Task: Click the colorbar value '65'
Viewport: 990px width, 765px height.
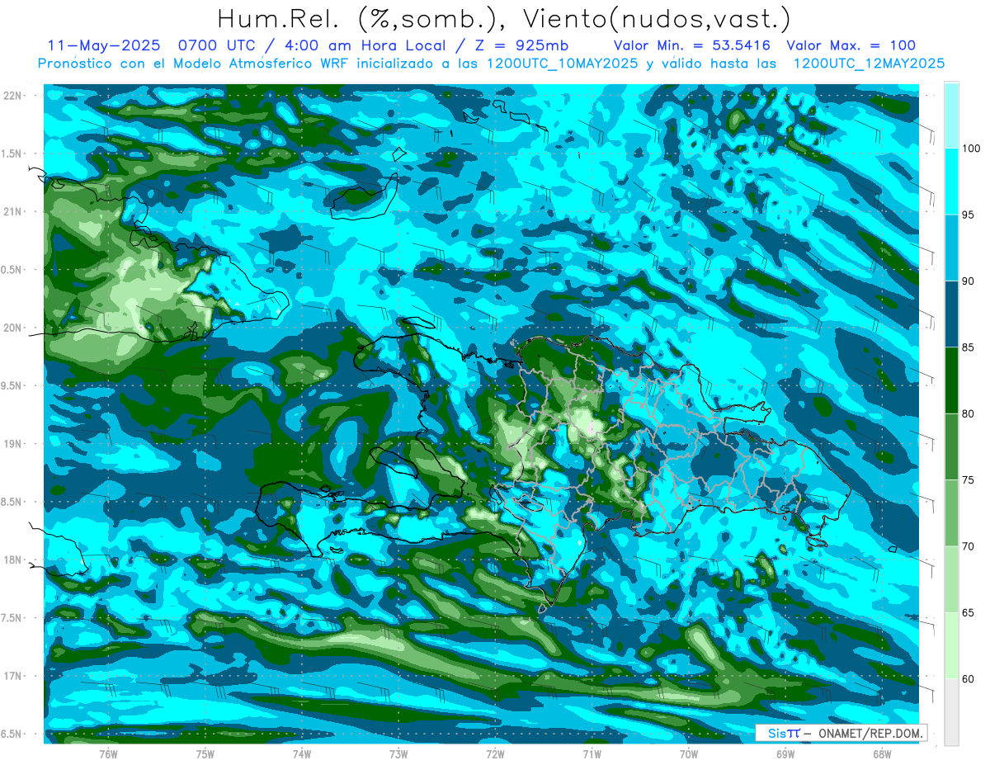Action: (969, 612)
